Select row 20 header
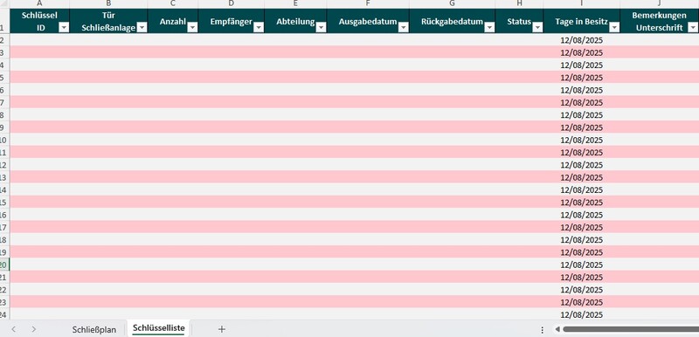Viewport: 699px width, 337px height. pos(4,265)
